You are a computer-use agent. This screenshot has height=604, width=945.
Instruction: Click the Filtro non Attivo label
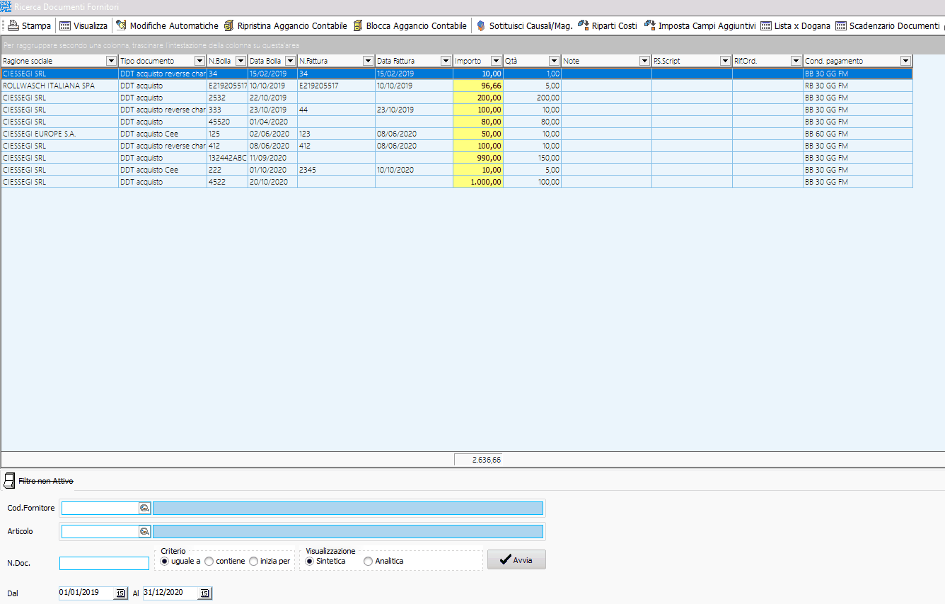click(46, 481)
